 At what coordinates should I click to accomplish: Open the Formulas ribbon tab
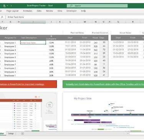[x=28, y=11]
